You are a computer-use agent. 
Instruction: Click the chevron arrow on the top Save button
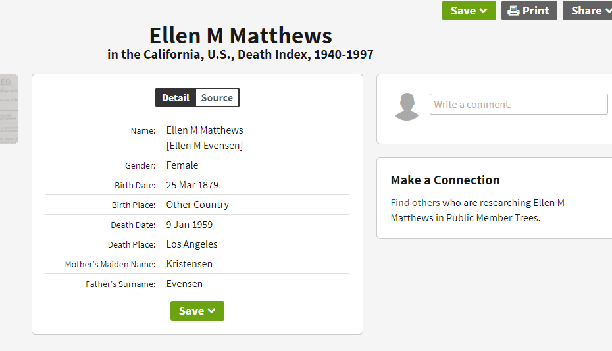click(483, 11)
